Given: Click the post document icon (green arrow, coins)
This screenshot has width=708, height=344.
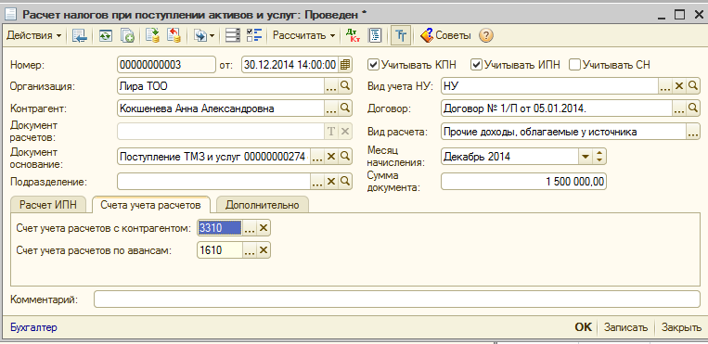Looking at the screenshot, I should click(x=153, y=35).
